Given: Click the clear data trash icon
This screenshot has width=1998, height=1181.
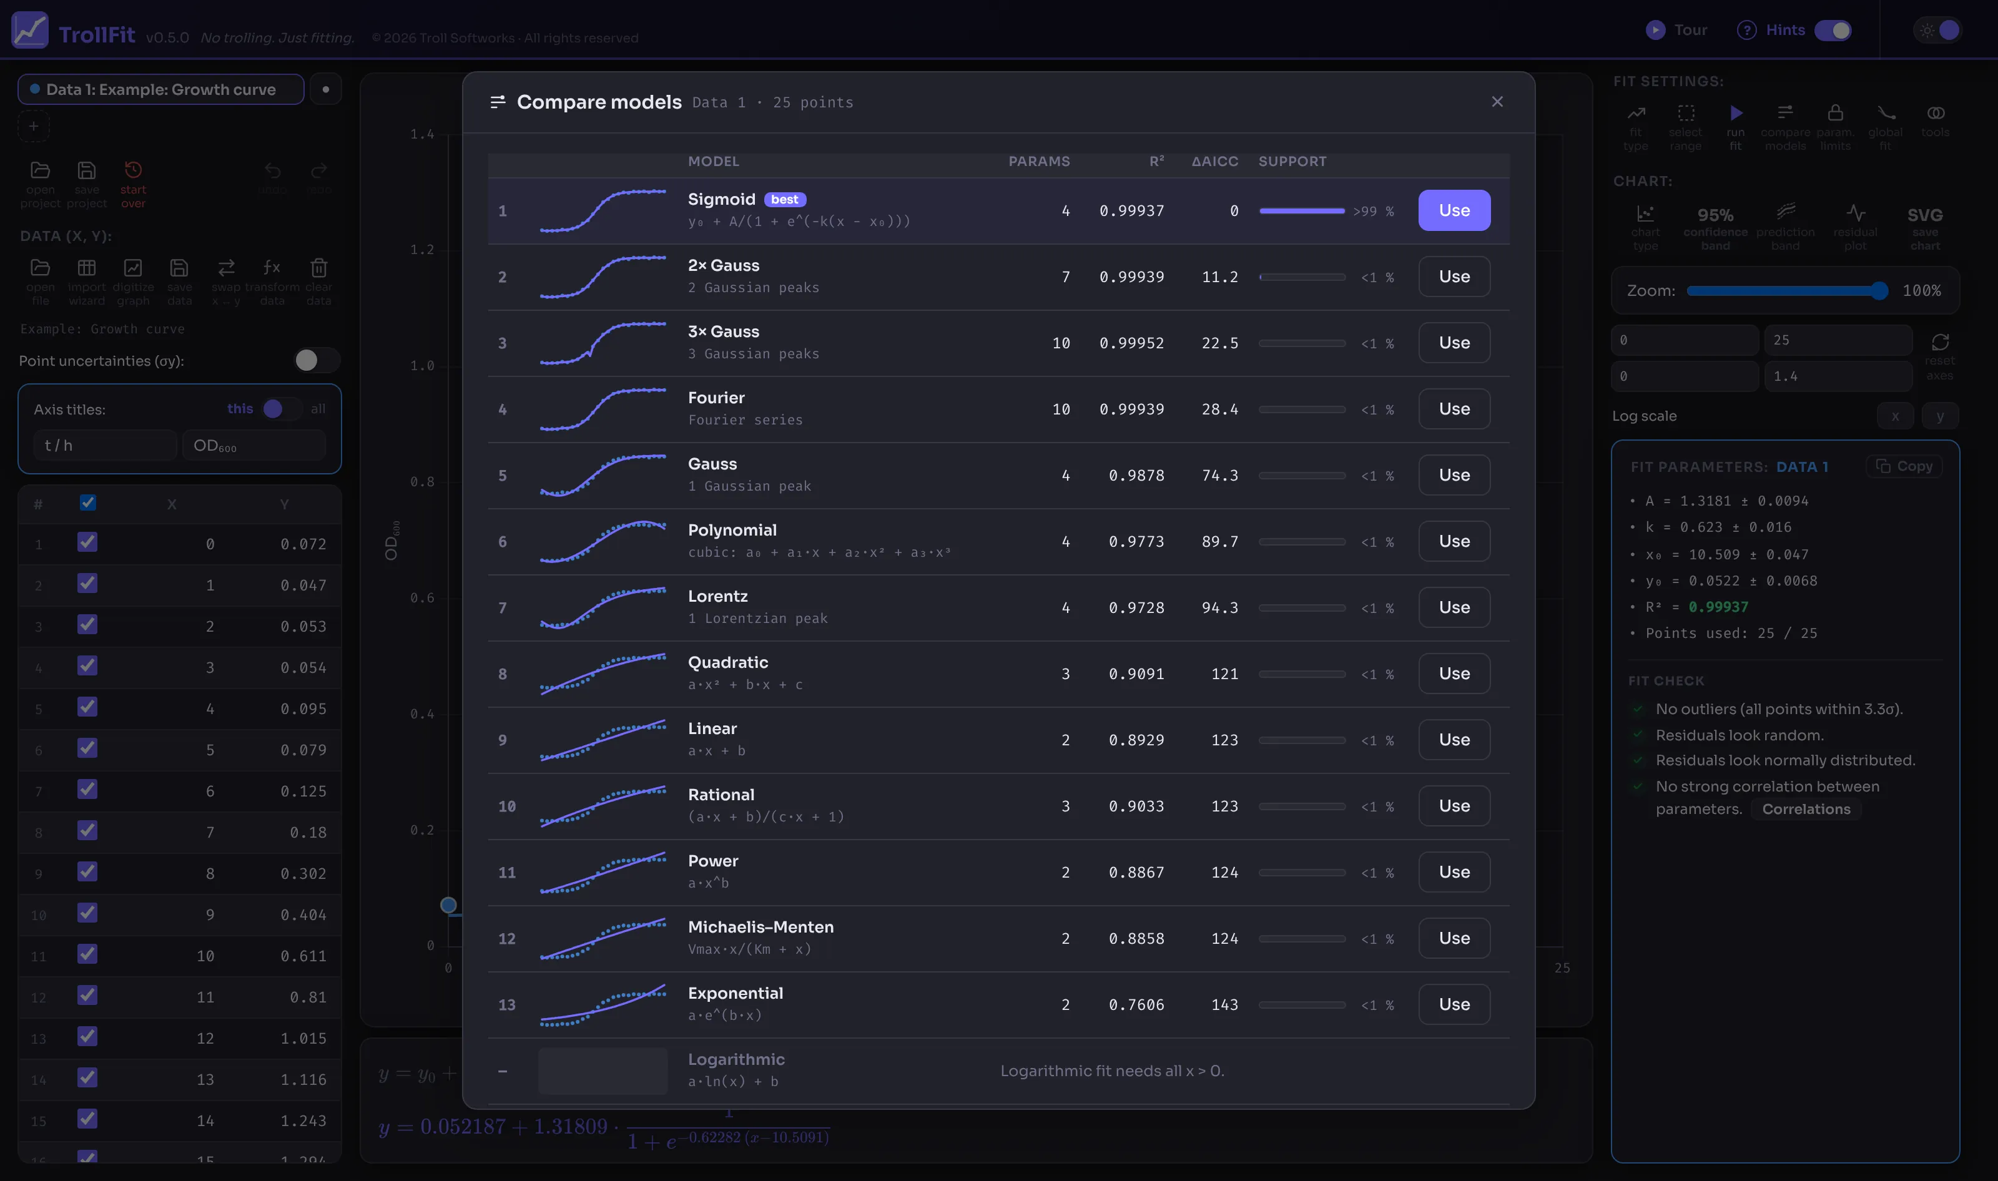Looking at the screenshot, I should click(318, 268).
